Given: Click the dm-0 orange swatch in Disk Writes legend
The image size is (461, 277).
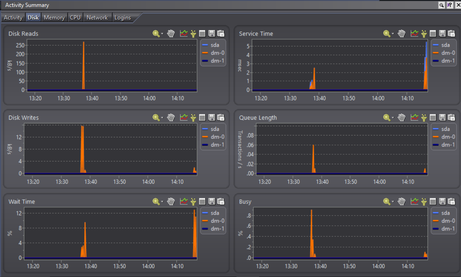Looking at the screenshot, I should pos(205,137).
